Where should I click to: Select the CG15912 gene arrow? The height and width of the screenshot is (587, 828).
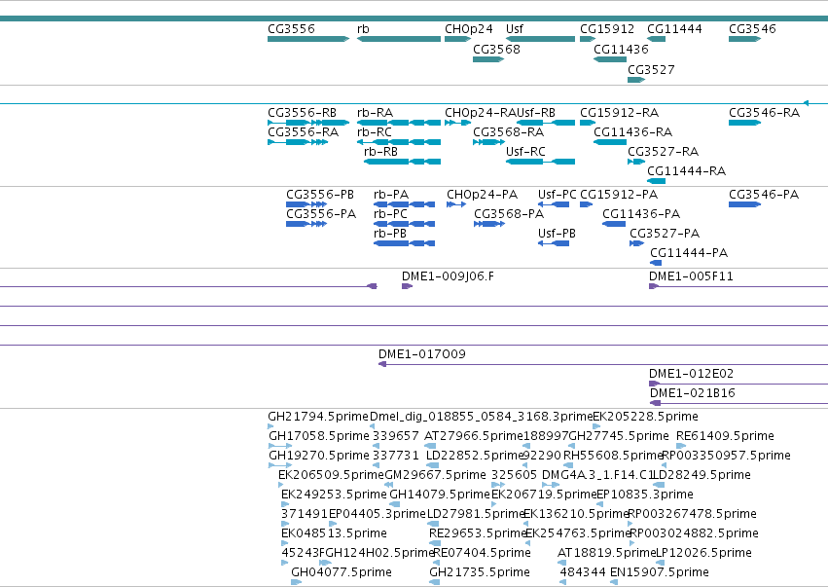pyautogui.click(x=588, y=39)
